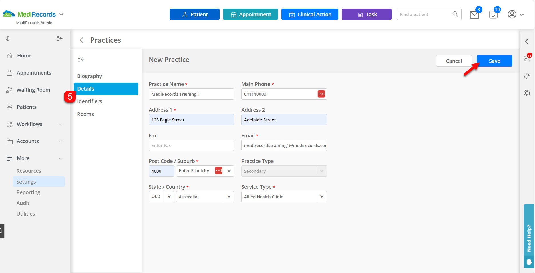Screen dimensions: 535x273
Task: Click the Accounts folder icon
Action: pyautogui.click(x=9, y=141)
